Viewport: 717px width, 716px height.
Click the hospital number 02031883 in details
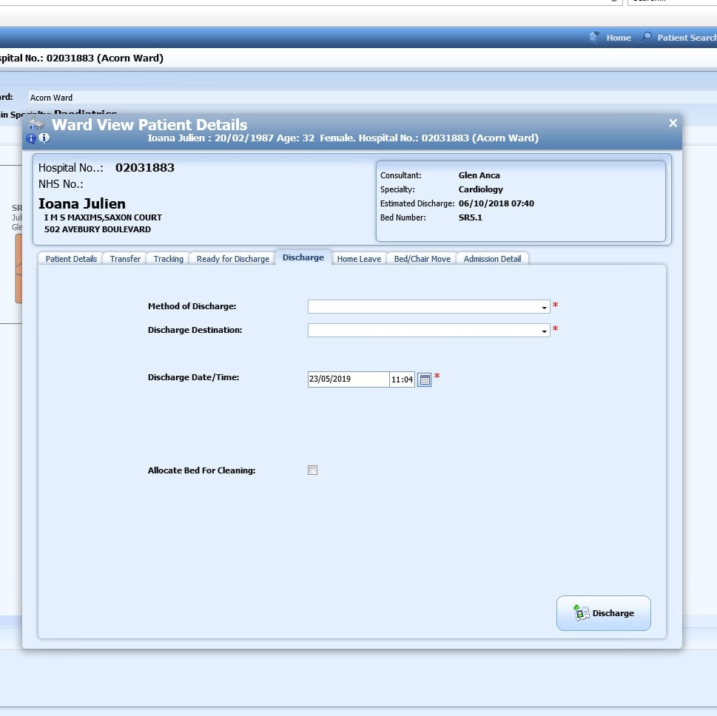point(144,168)
